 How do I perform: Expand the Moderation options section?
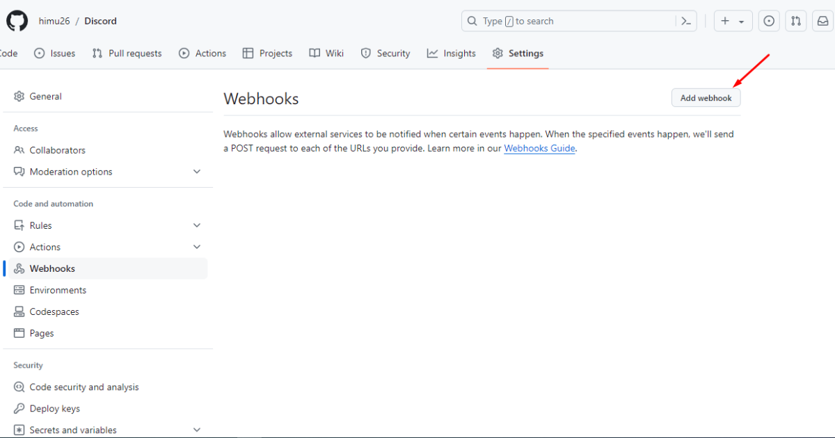coord(197,172)
